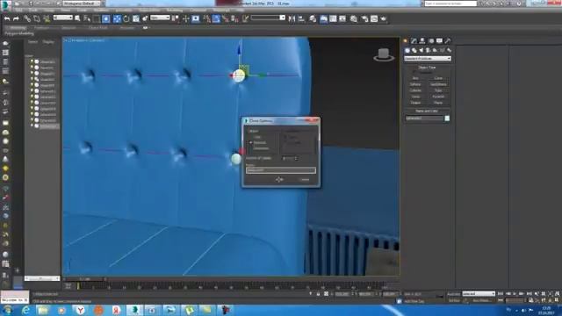Switch on the Select and Move tool
The height and width of the screenshot is (316, 562).
[x=117, y=18]
